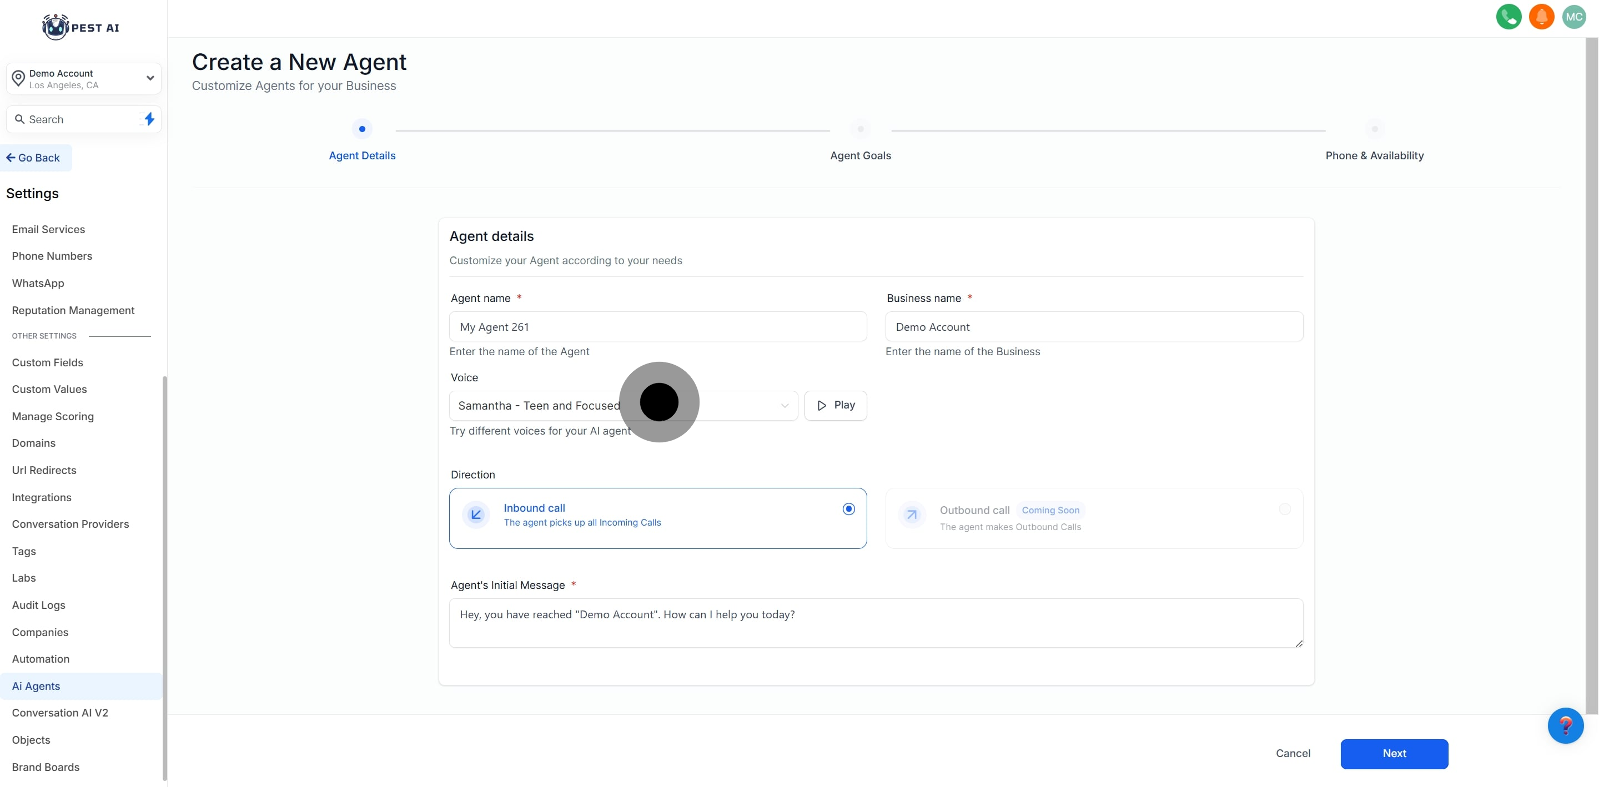
Task: Open the blue help question mark bubble
Action: (1565, 725)
